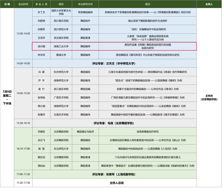Click participant name '尹 平'
The image size is (222, 188).
click(41, 81)
